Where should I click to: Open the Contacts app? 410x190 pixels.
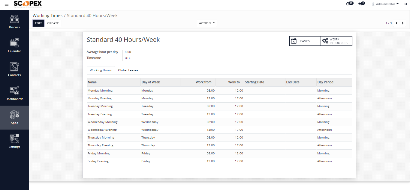click(14, 70)
